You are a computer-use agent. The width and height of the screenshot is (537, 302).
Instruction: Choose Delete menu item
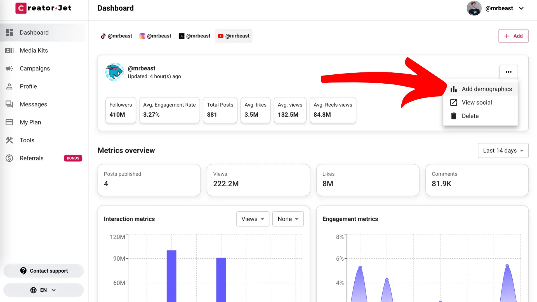pos(481,116)
